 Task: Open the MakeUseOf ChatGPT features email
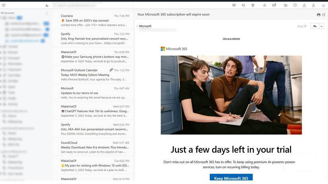click(93, 111)
